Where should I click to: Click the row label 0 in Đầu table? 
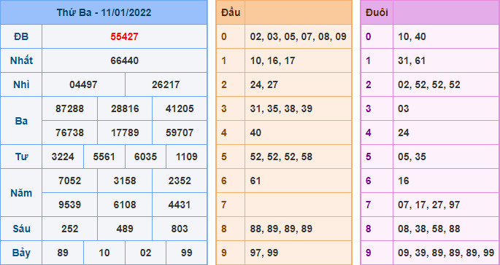click(x=224, y=36)
